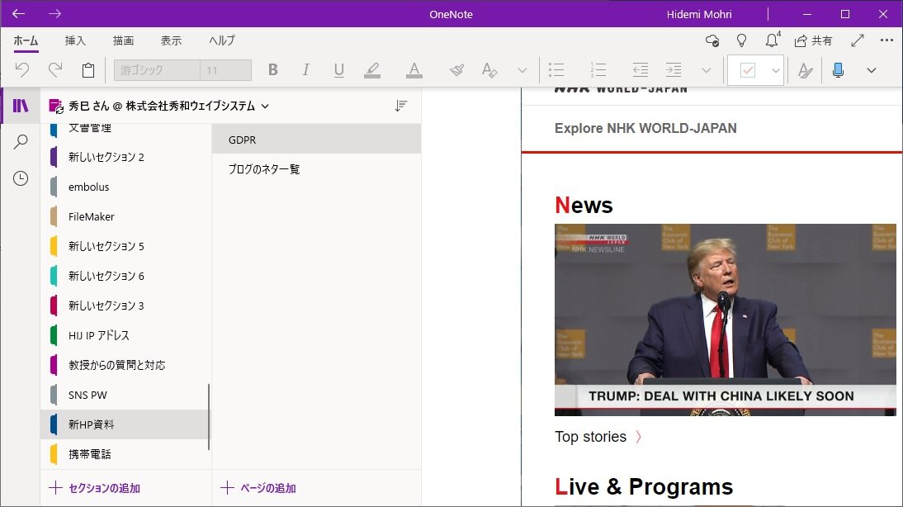
Task: Increase the paragraph indent
Action: [674, 70]
